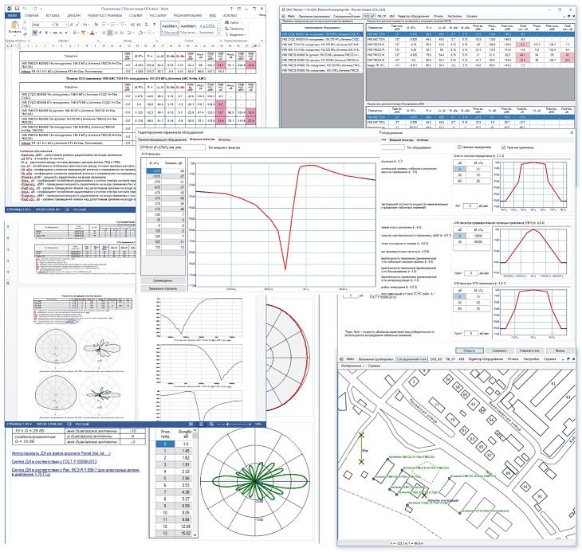Image resolution: width=582 pixels, height=552 pixels.
Task: Open the font size dropdown in Word
Action: [x=66, y=25]
